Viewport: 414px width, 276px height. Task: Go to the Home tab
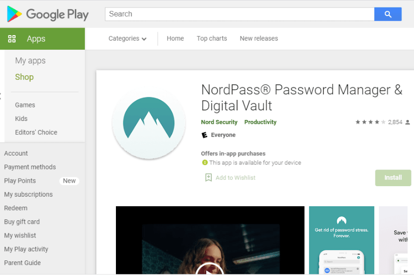tap(175, 39)
